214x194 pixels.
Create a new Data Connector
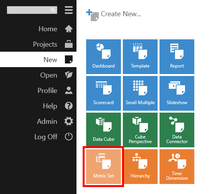coord(177,130)
